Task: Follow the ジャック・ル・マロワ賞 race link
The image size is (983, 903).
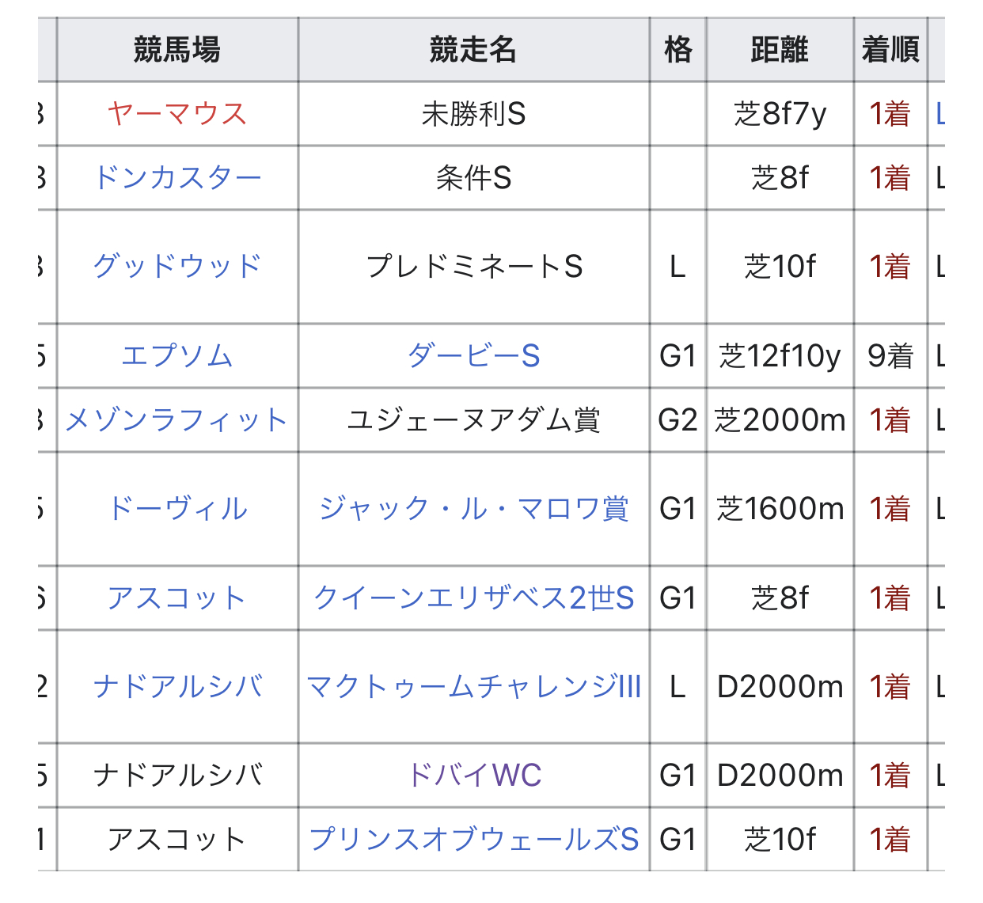Action: pos(473,508)
